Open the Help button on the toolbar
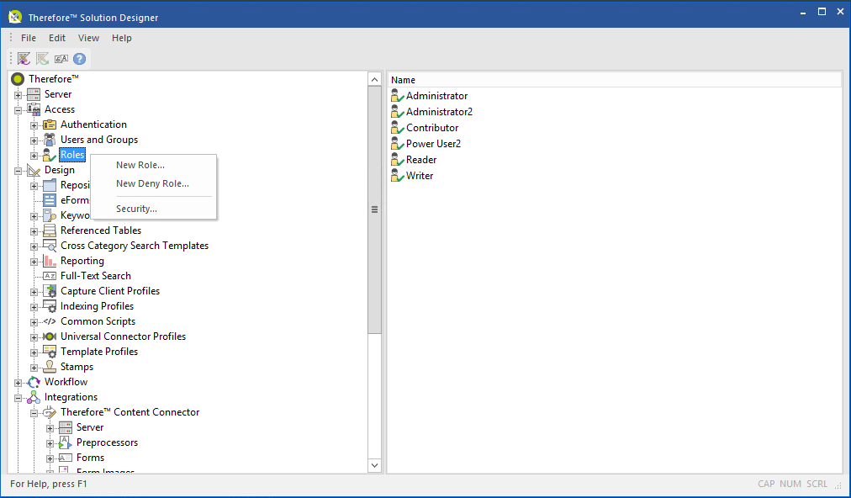Image resolution: width=851 pixels, height=498 pixels. (x=78, y=58)
